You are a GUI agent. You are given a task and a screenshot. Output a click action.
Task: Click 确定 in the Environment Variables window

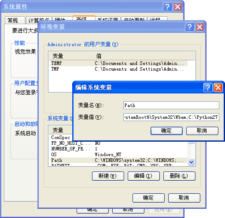coord(148,198)
